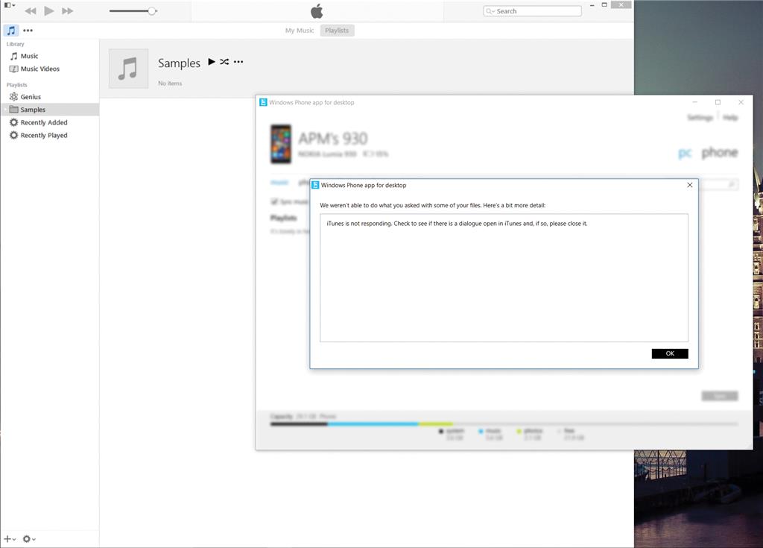This screenshot has height=548, width=763.
Task: Open the sidebar gear settings menu
Action: (x=29, y=539)
